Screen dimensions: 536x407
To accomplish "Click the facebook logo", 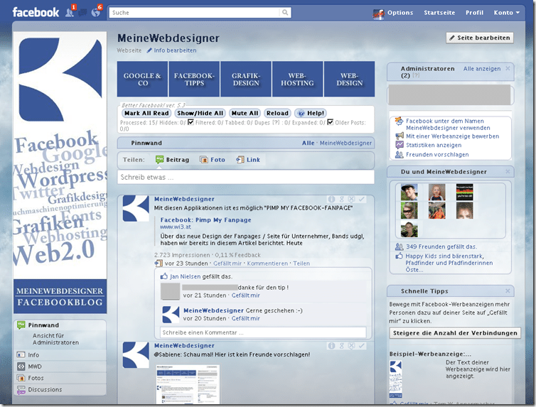I will [36, 13].
